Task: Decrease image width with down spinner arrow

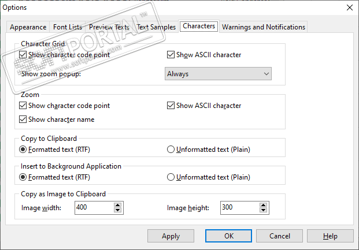Action: point(118,211)
